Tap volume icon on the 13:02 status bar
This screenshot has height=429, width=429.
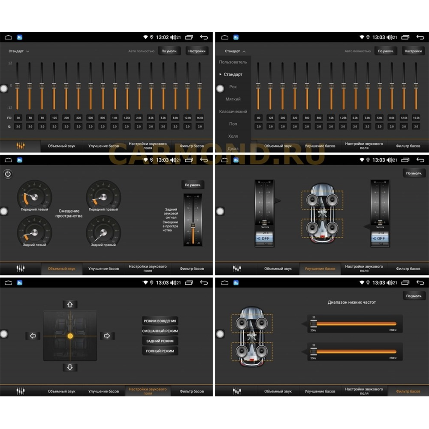(x=173, y=37)
